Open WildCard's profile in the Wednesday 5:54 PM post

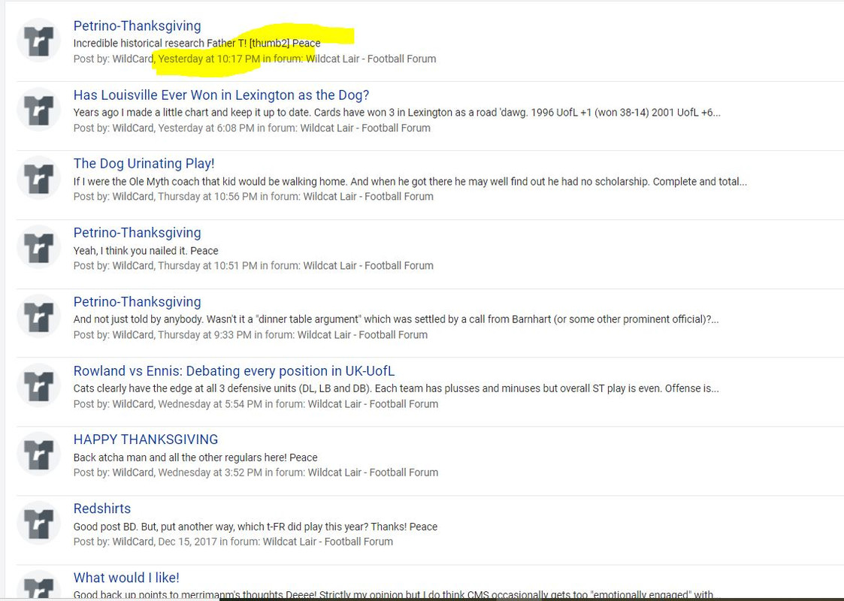coord(132,404)
